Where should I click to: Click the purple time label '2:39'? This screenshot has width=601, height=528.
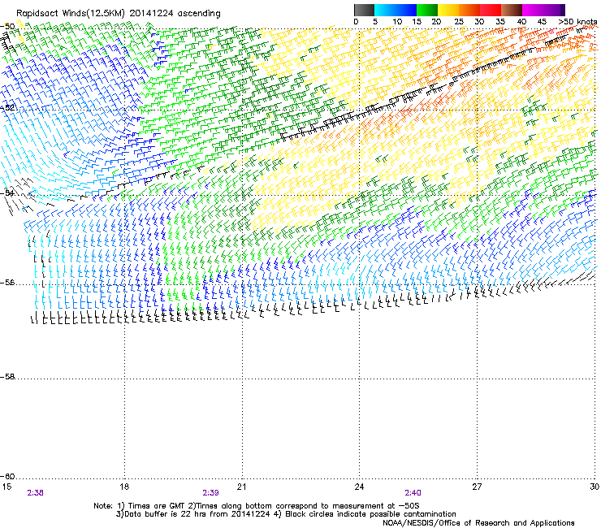[x=211, y=493]
